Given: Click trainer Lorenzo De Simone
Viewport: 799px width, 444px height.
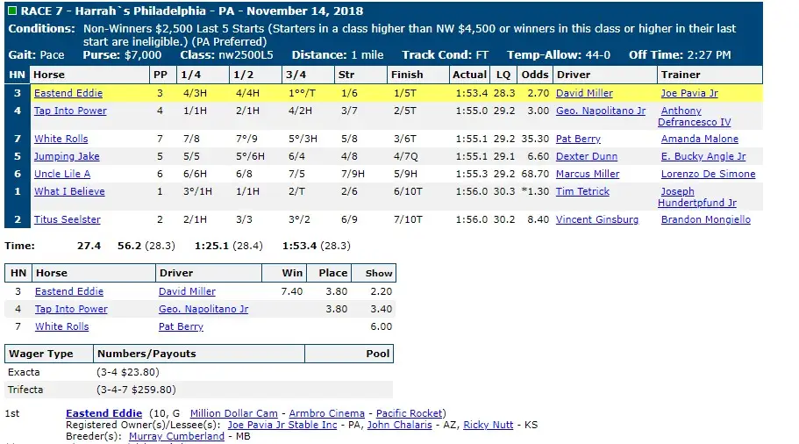Looking at the screenshot, I should [x=708, y=174].
